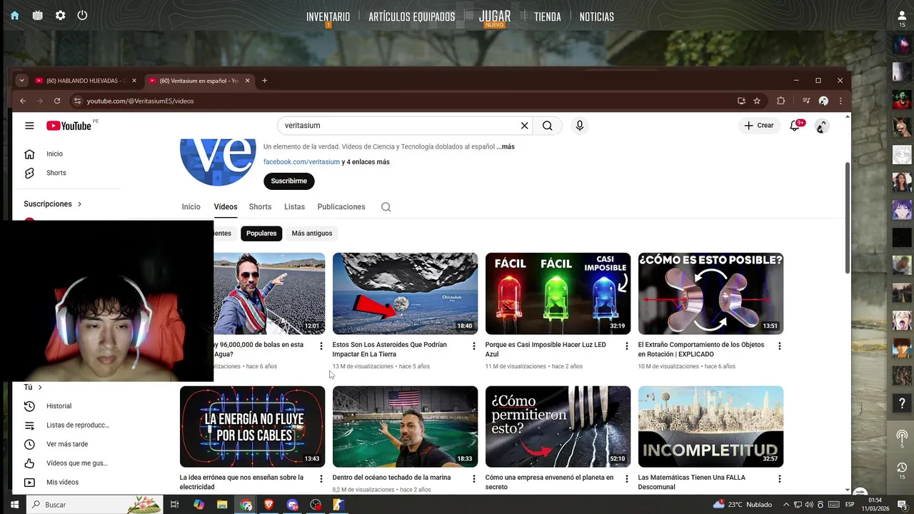The image size is (914, 514).
Task: Click the game question mark help icon
Action: (902, 404)
